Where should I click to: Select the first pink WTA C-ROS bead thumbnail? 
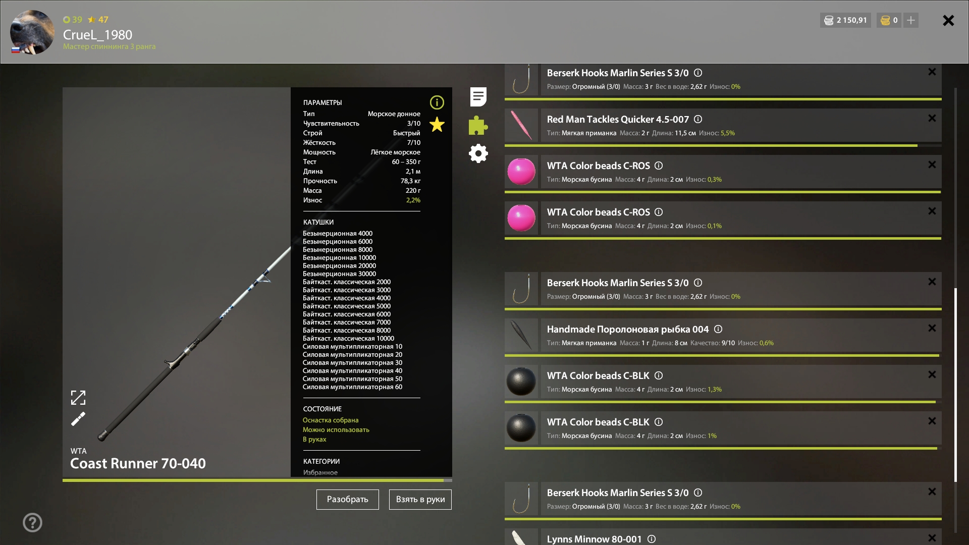pos(521,172)
